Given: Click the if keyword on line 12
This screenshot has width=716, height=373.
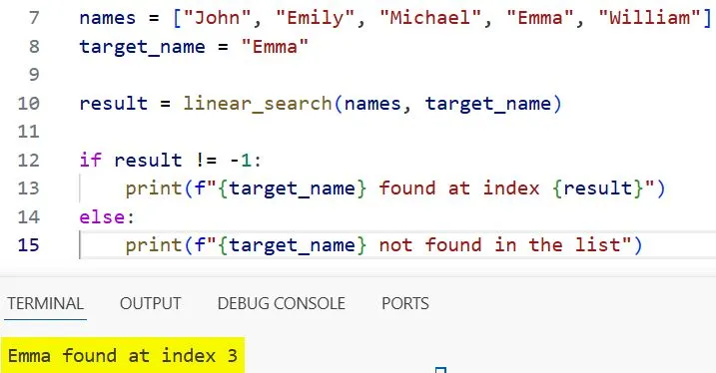Looking at the screenshot, I should point(91,160).
